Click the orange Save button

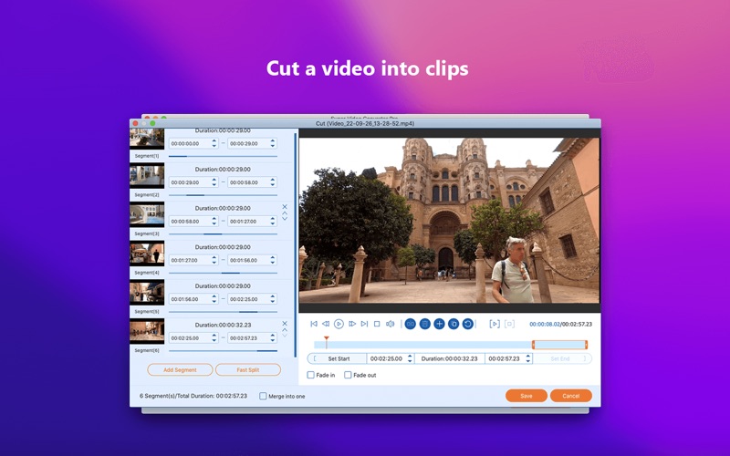click(527, 396)
